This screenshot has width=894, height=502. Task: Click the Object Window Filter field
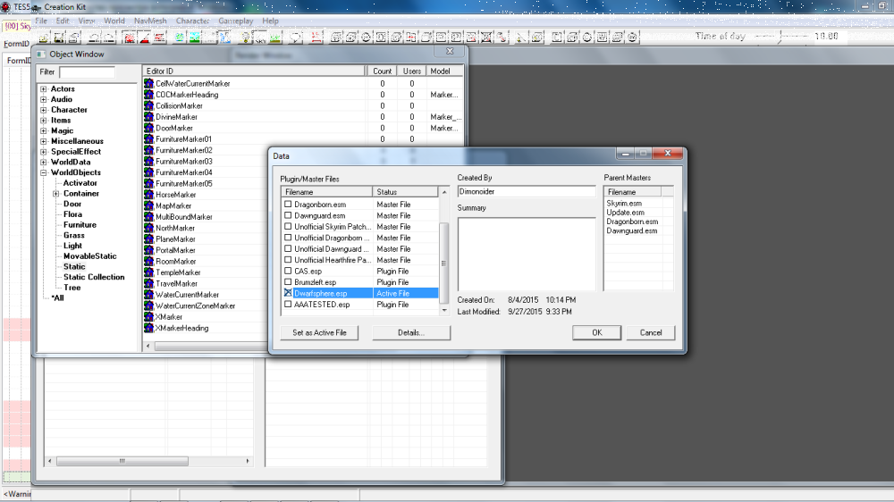point(88,71)
